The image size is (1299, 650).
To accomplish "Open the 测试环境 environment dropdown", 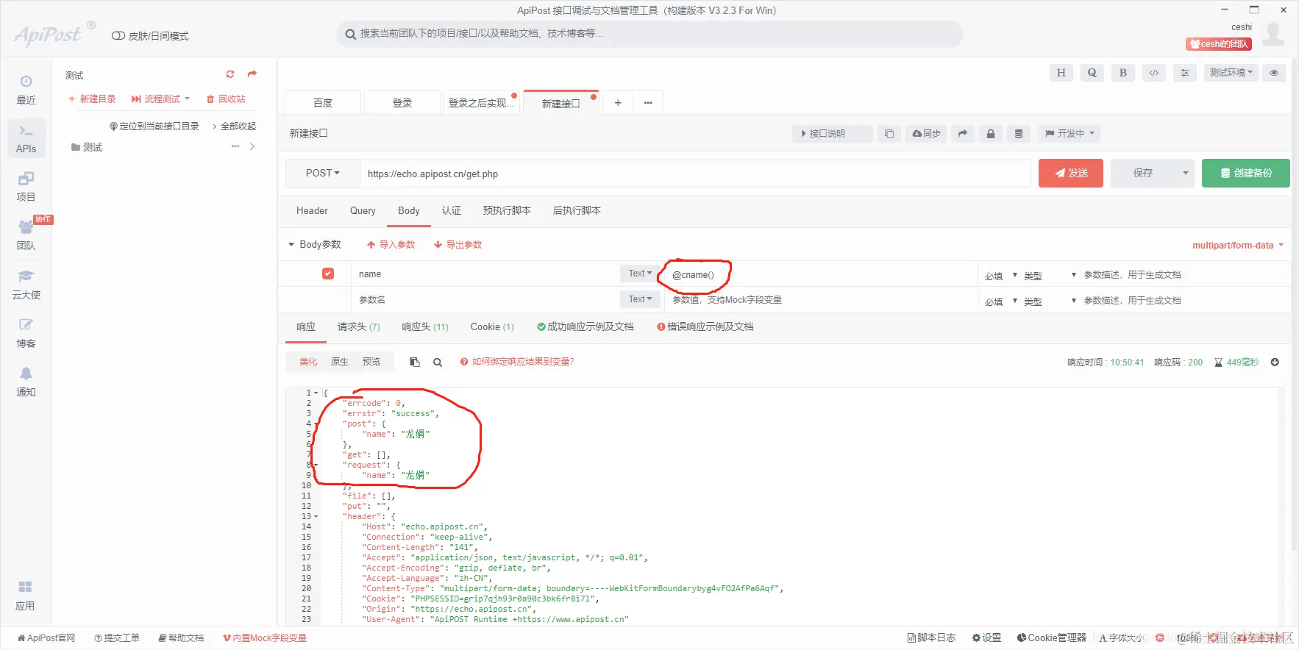I will (x=1231, y=73).
